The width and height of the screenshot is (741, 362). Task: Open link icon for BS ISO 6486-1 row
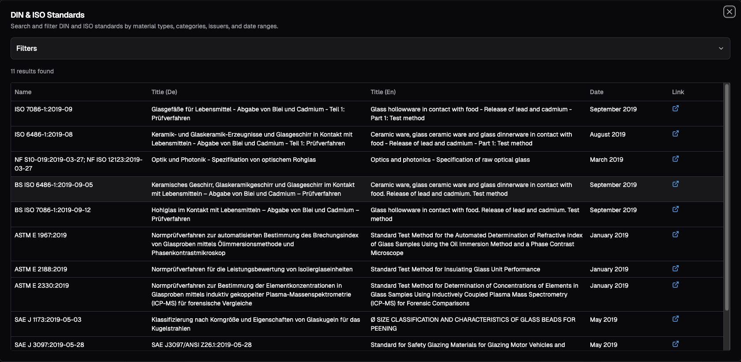(x=675, y=184)
